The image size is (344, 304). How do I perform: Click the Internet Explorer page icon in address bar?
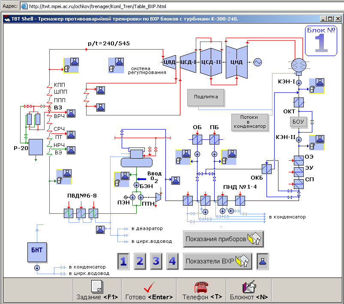(x=24, y=6)
